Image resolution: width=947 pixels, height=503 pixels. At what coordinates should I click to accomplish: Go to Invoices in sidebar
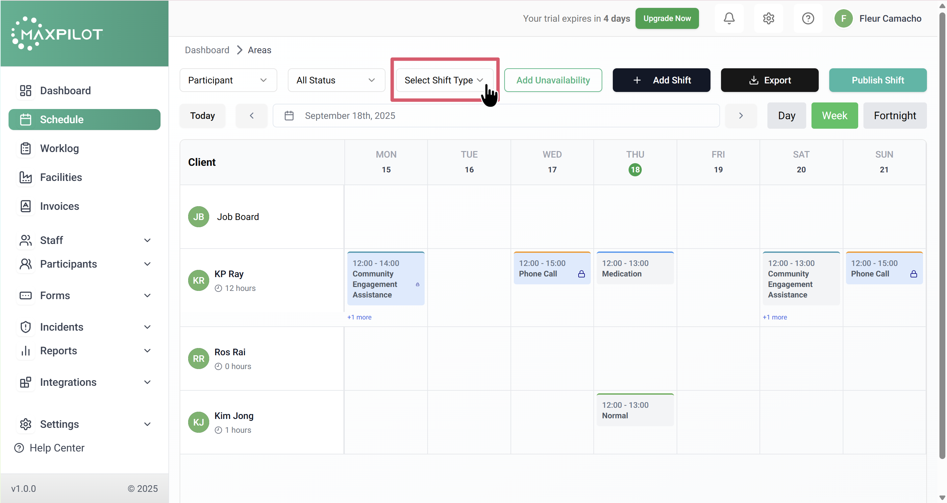coord(59,206)
